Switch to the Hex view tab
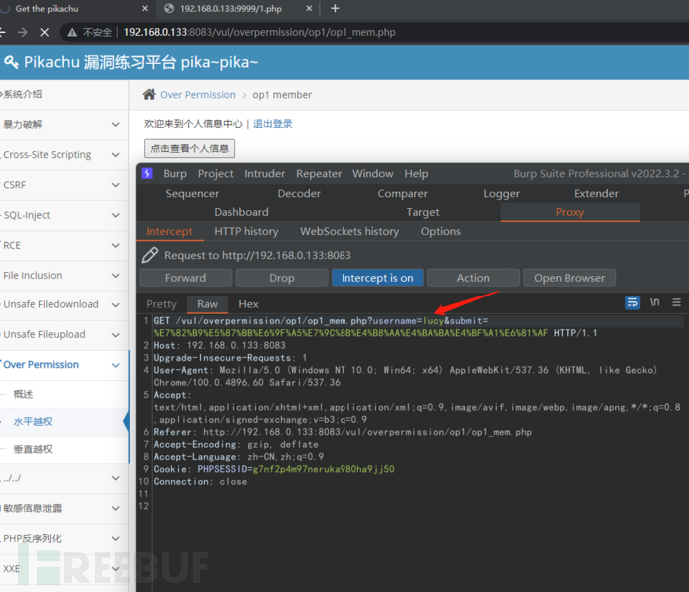This screenshot has width=689, height=592. tap(248, 304)
